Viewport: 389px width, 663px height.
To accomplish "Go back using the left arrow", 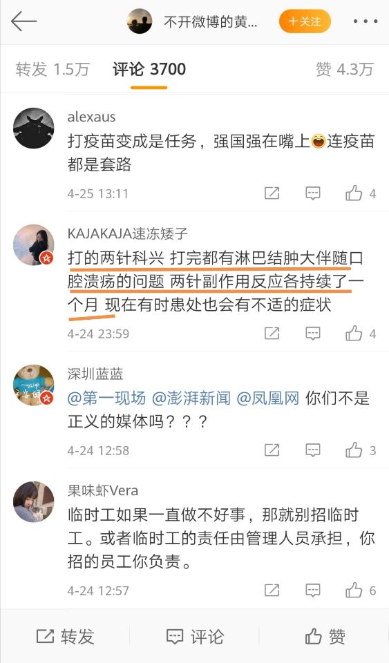I will (x=23, y=21).
